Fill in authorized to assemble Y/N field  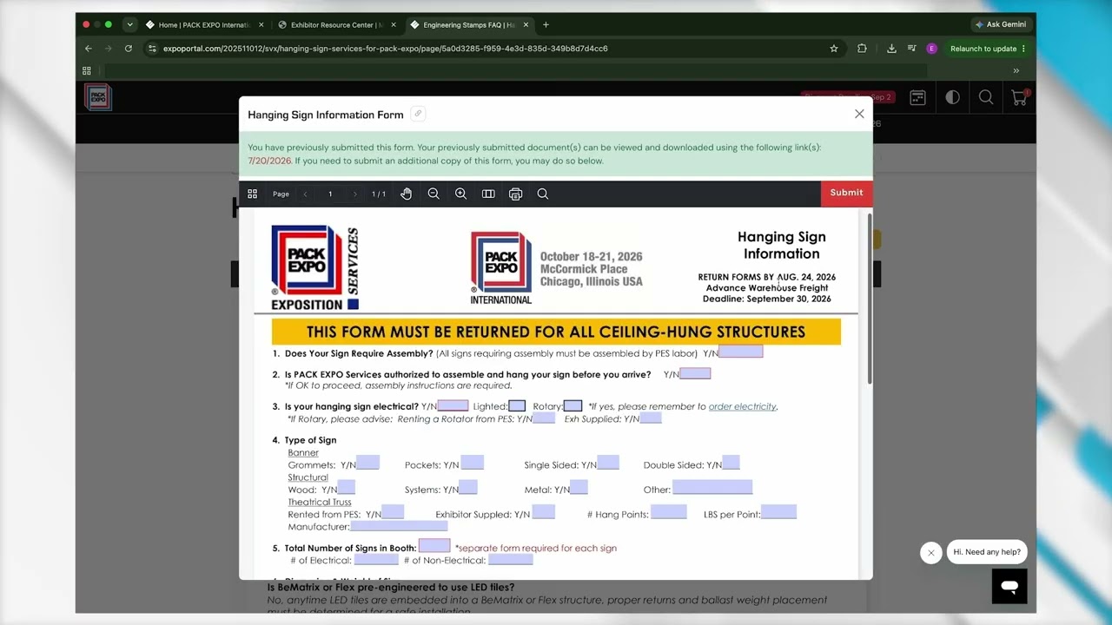tap(695, 373)
